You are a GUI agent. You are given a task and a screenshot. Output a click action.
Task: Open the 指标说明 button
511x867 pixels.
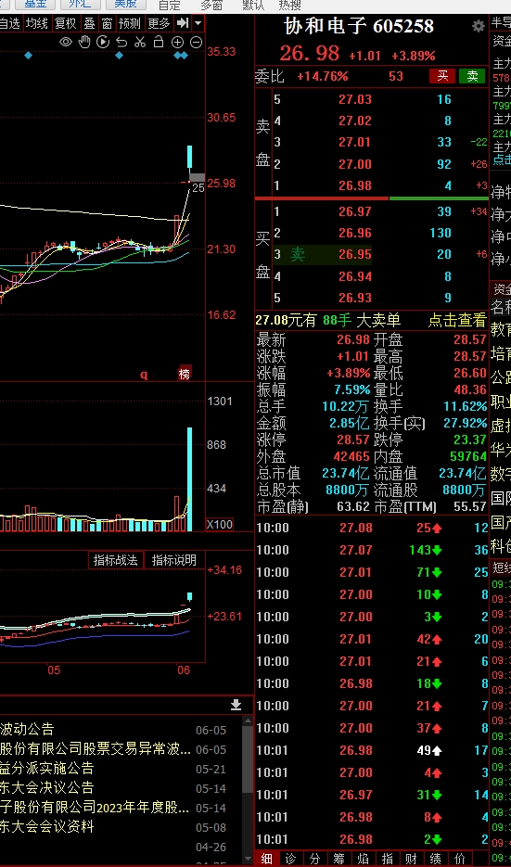coord(174,559)
